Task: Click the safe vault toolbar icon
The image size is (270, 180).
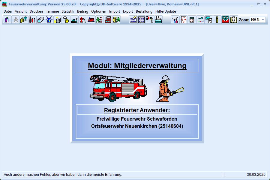Action: pyautogui.click(x=58, y=19)
